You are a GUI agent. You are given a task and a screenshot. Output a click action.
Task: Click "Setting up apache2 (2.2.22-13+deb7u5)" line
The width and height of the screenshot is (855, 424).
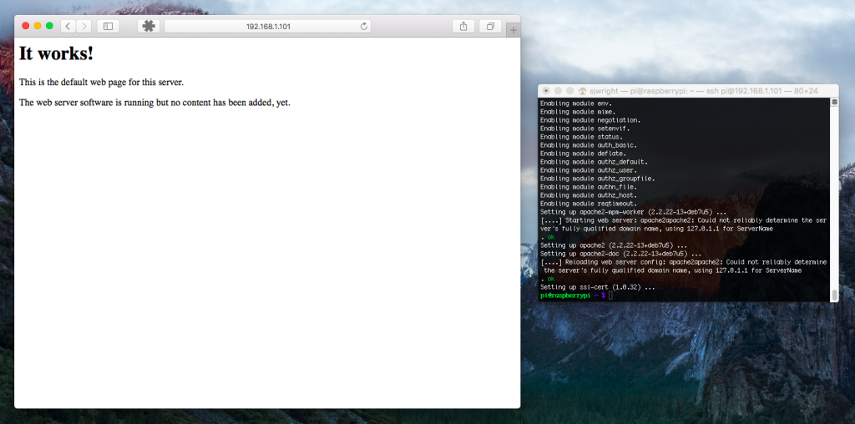tap(614, 245)
